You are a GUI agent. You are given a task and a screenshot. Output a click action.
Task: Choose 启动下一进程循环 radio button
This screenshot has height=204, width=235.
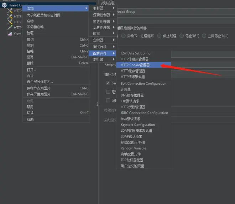(x=123, y=36)
